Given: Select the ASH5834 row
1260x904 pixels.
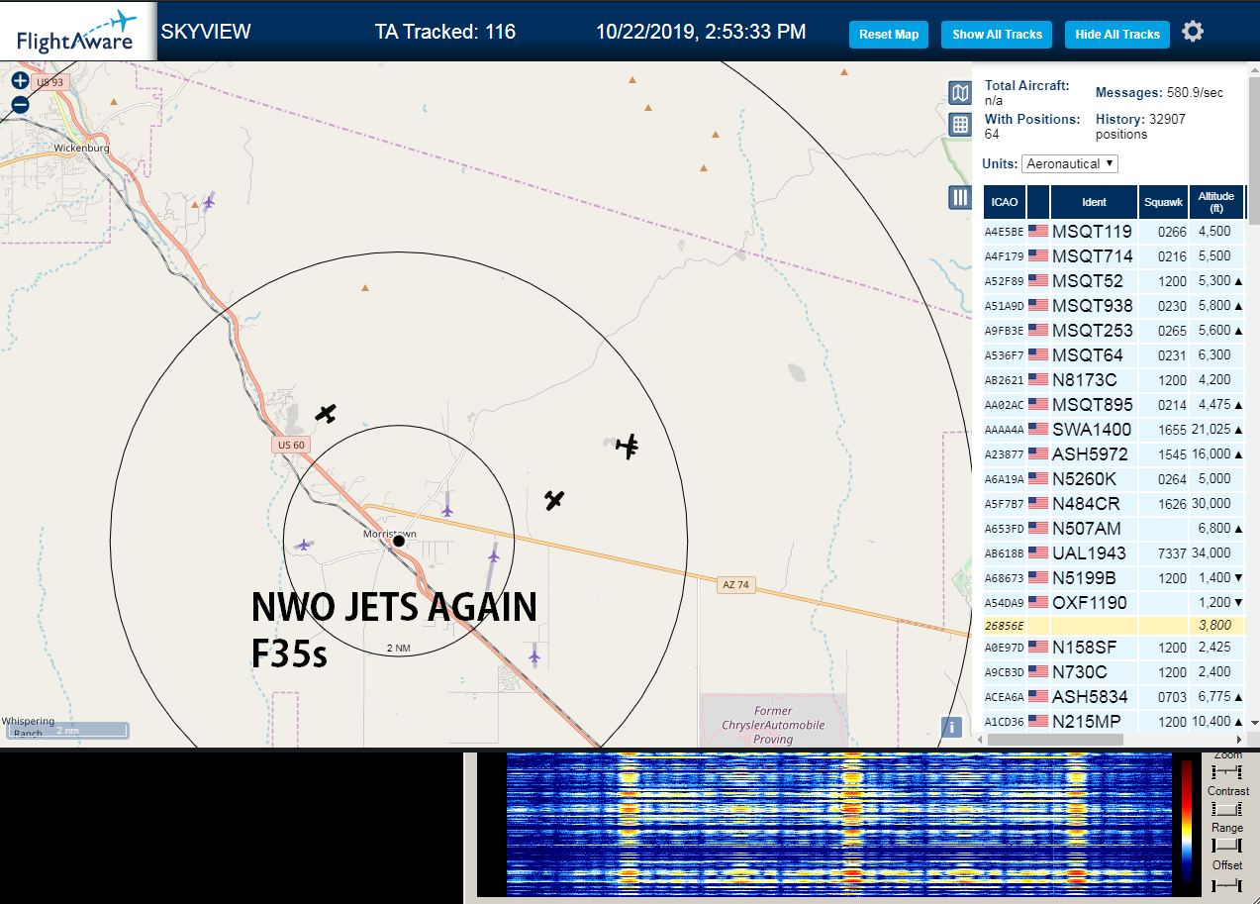Looking at the screenshot, I should click(x=1114, y=697).
